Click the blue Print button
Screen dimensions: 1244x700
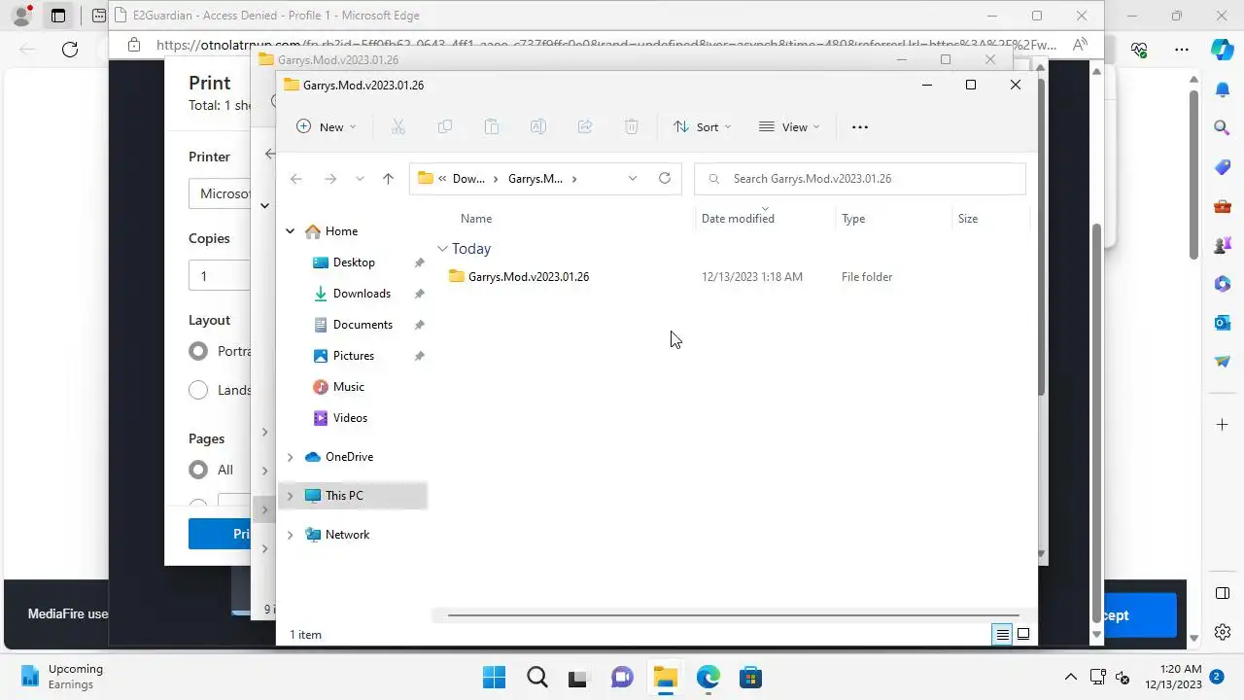(x=220, y=534)
